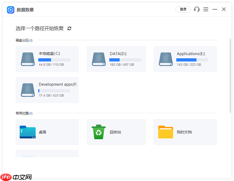Click the 登录 login button
The width and height of the screenshot is (234, 181).
pyautogui.click(x=183, y=9)
